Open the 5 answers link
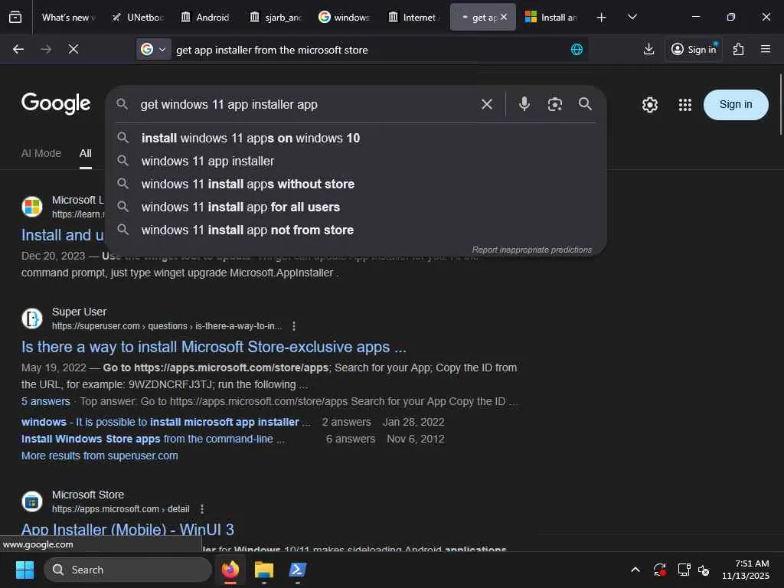The height and width of the screenshot is (588, 784). 45,401
